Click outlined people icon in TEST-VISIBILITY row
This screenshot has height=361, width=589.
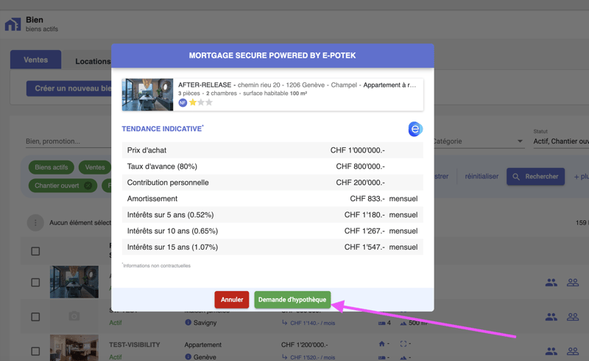click(x=573, y=351)
